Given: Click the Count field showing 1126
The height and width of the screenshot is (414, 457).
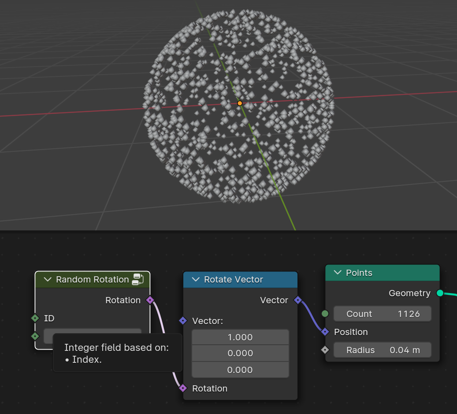Looking at the screenshot, I should [x=382, y=313].
